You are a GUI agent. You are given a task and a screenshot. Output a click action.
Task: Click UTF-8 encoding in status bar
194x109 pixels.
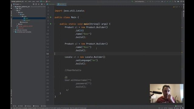[x=165, y=108]
